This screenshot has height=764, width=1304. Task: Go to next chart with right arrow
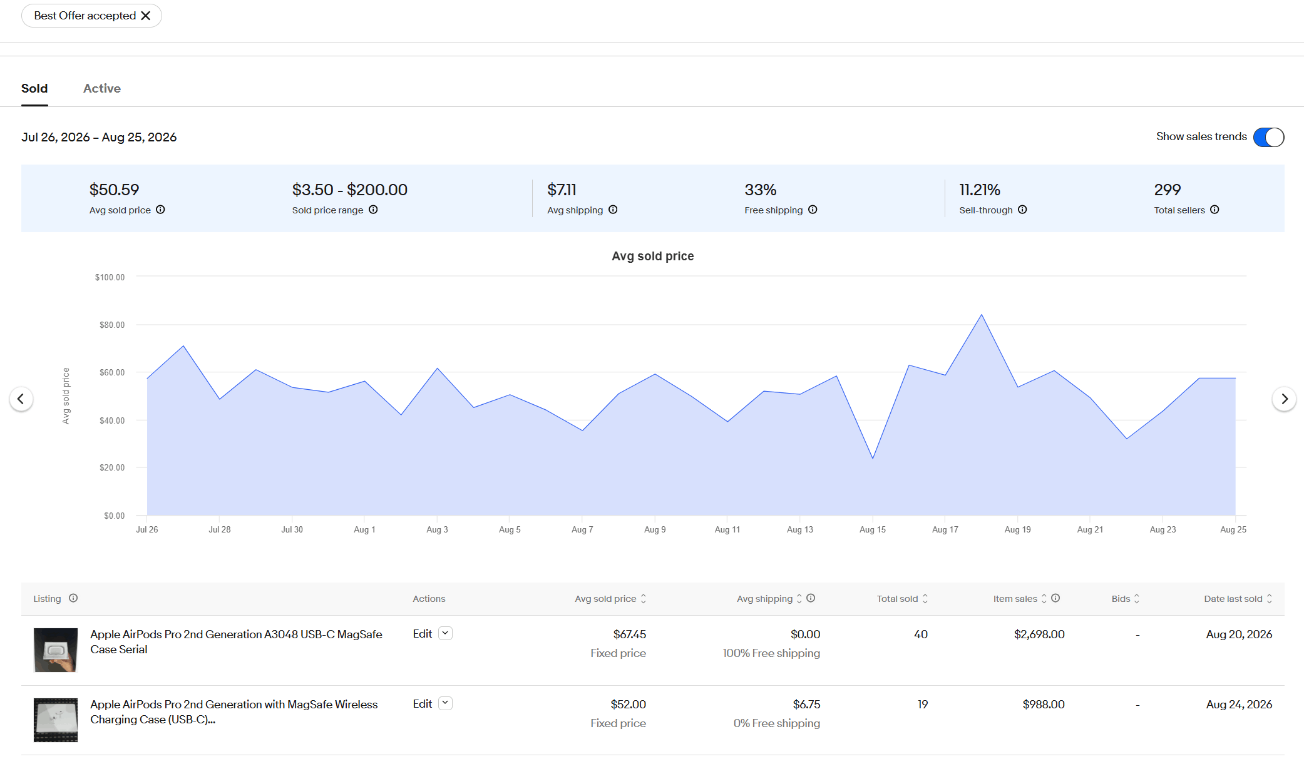[x=1284, y=399]
